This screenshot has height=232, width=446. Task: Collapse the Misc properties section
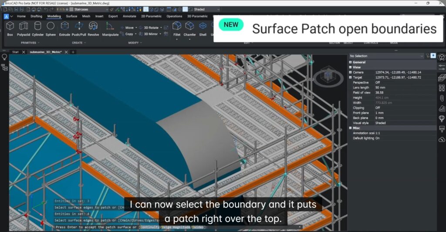pos(351,128)
